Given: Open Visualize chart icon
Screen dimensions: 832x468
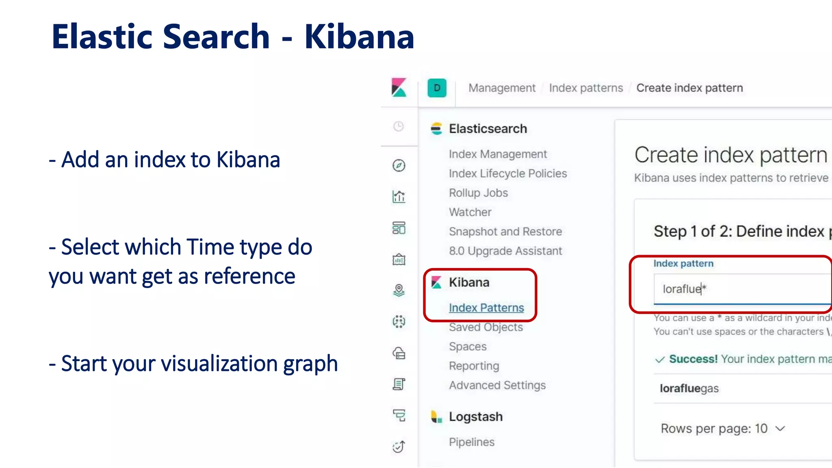Looking at the screenshot, I should point(399,197).
